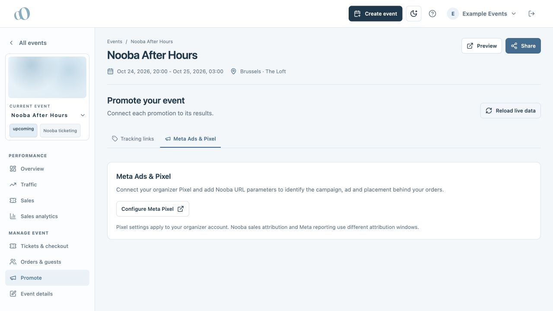Open Tickets & checkout page
Viewport: 553px width, 311px height.
(x=48, y=246)
